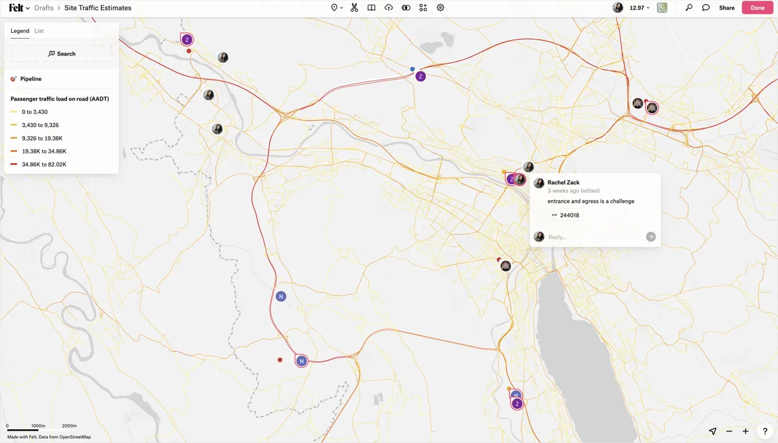Open the book library icon

coord(371,8)
